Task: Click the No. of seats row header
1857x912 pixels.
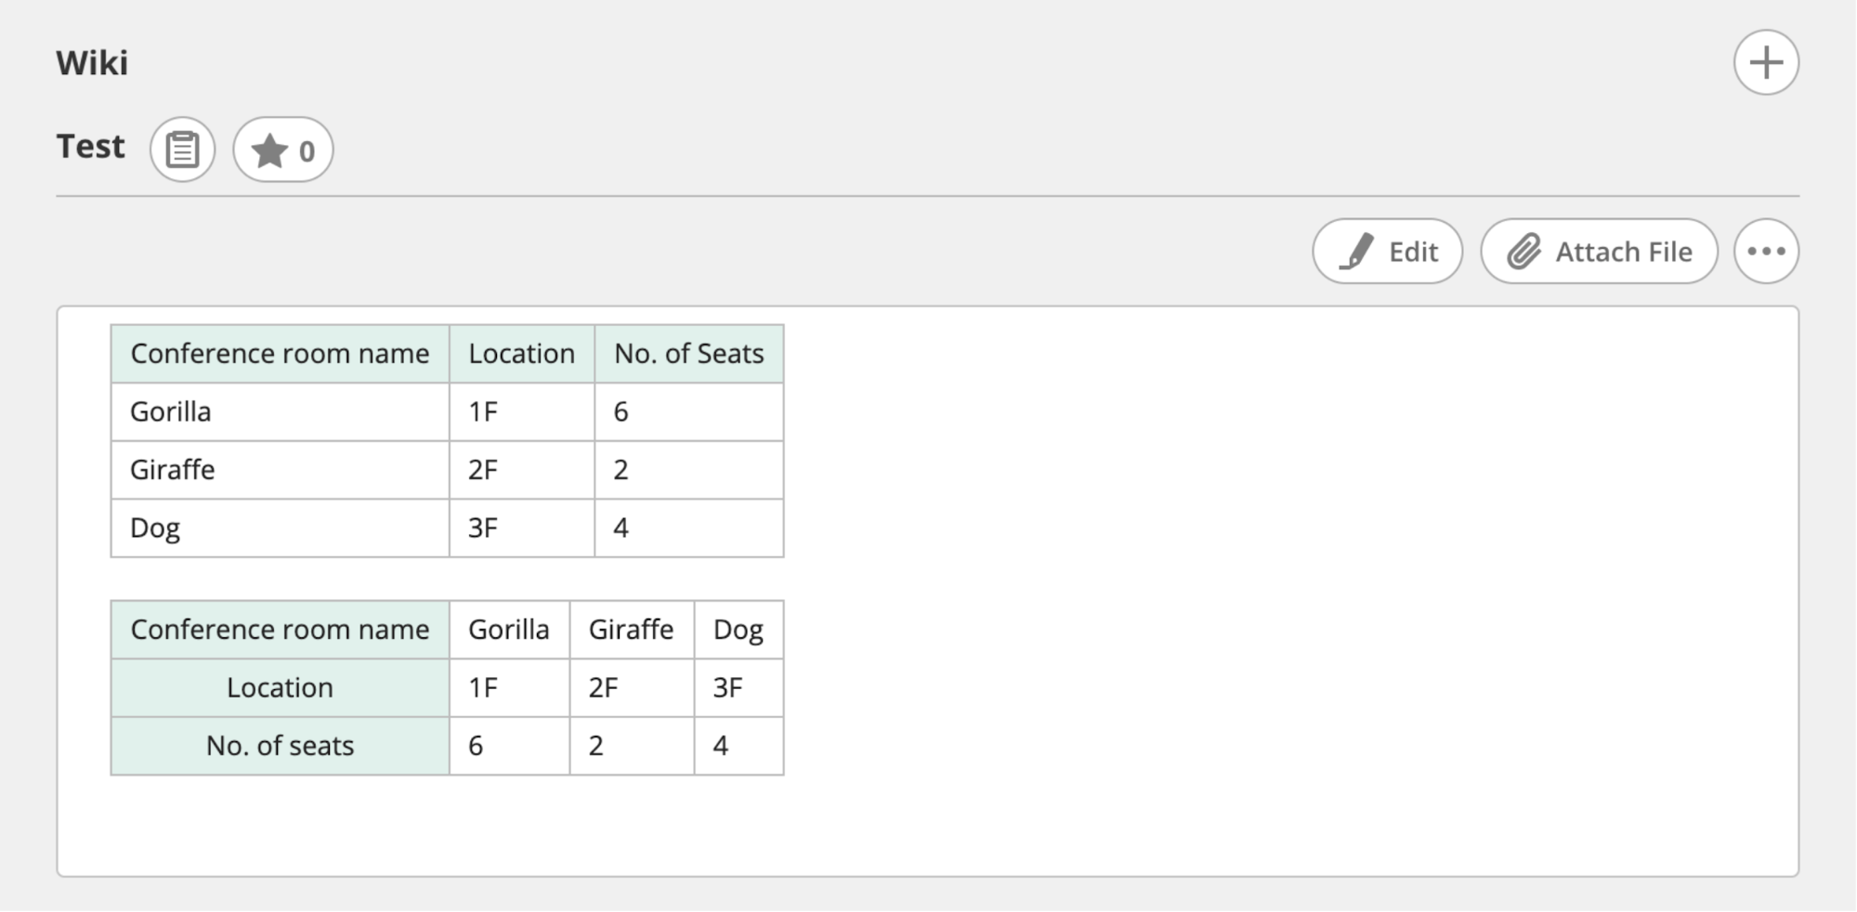Action: (280, 746)
